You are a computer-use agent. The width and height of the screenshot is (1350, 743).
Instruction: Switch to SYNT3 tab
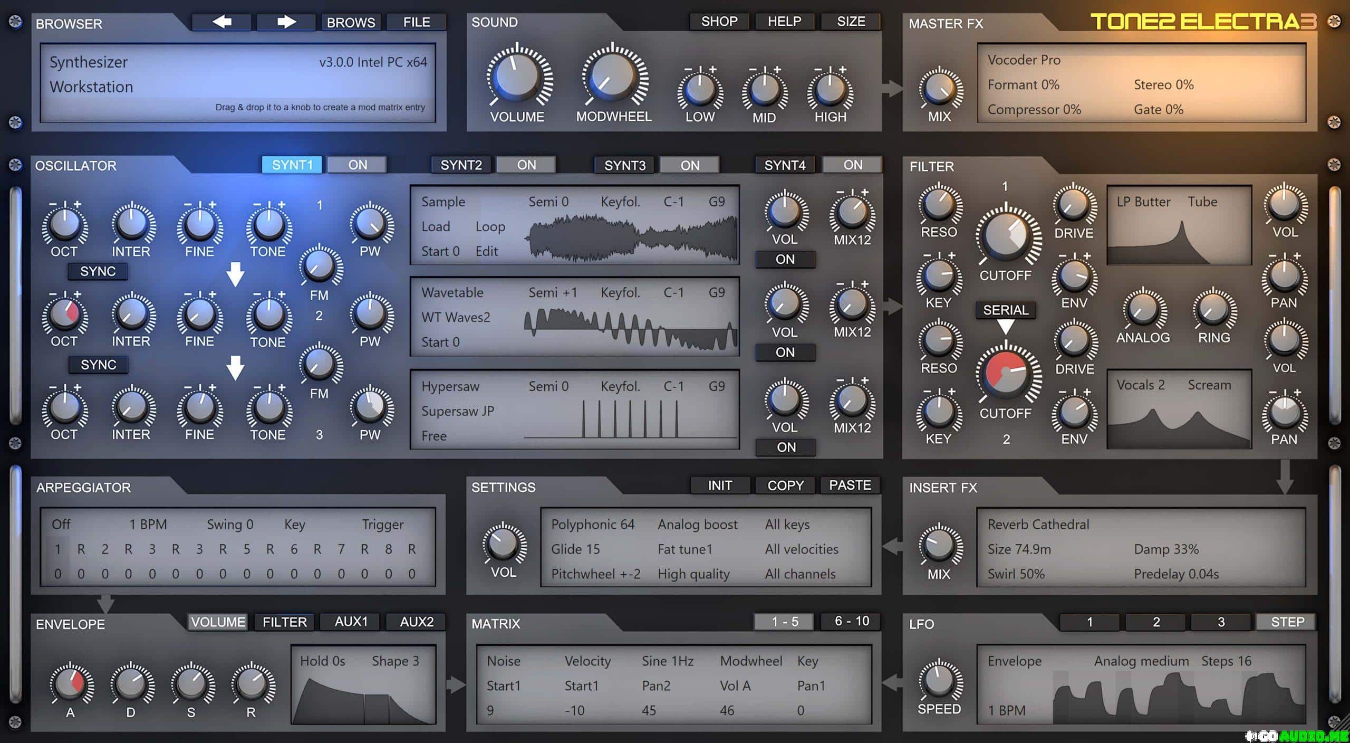[624, 165]
